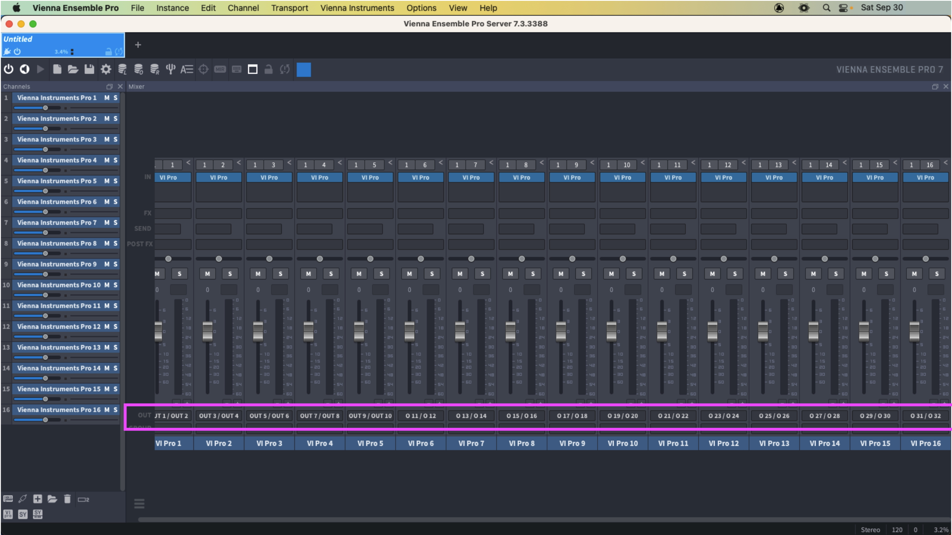Open a project using the toolbar folder icon

73,69
